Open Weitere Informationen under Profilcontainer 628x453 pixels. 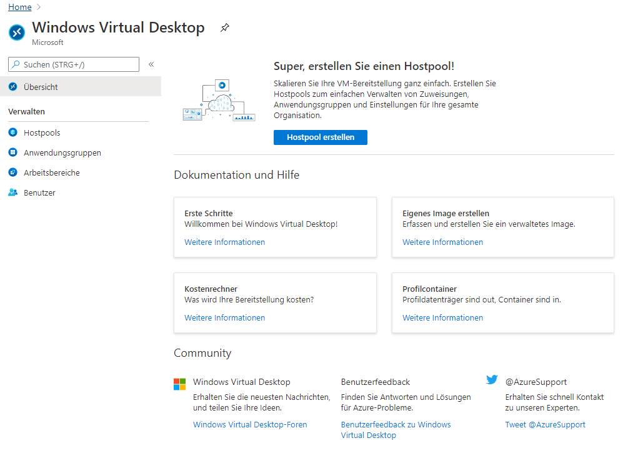[x=442, y=317]
